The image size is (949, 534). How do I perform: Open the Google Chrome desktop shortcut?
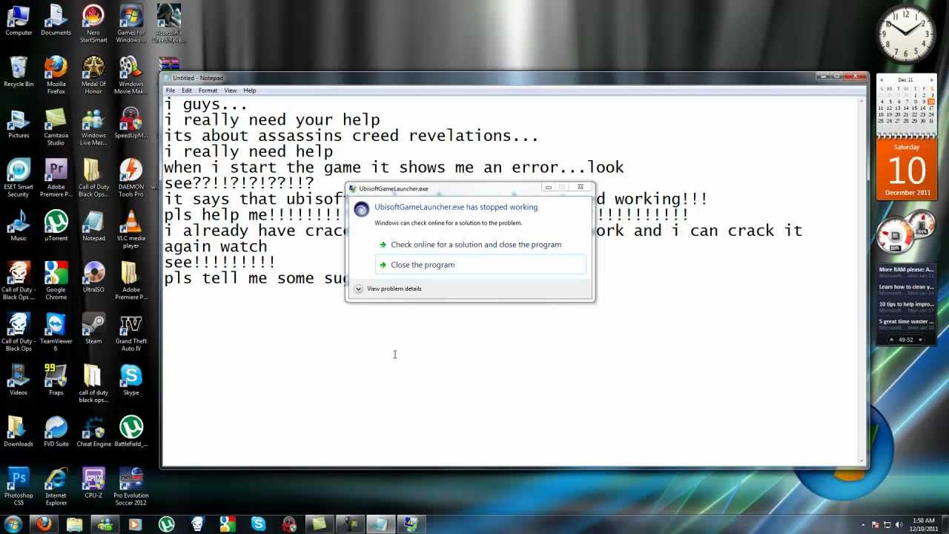[56, 280]
